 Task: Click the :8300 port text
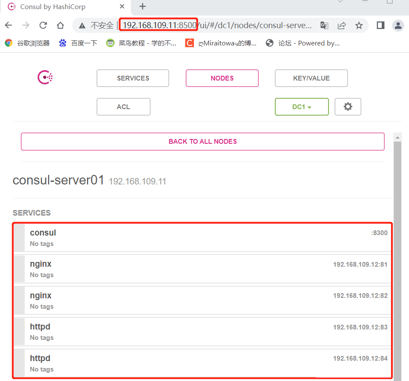(x=379, y=233)
